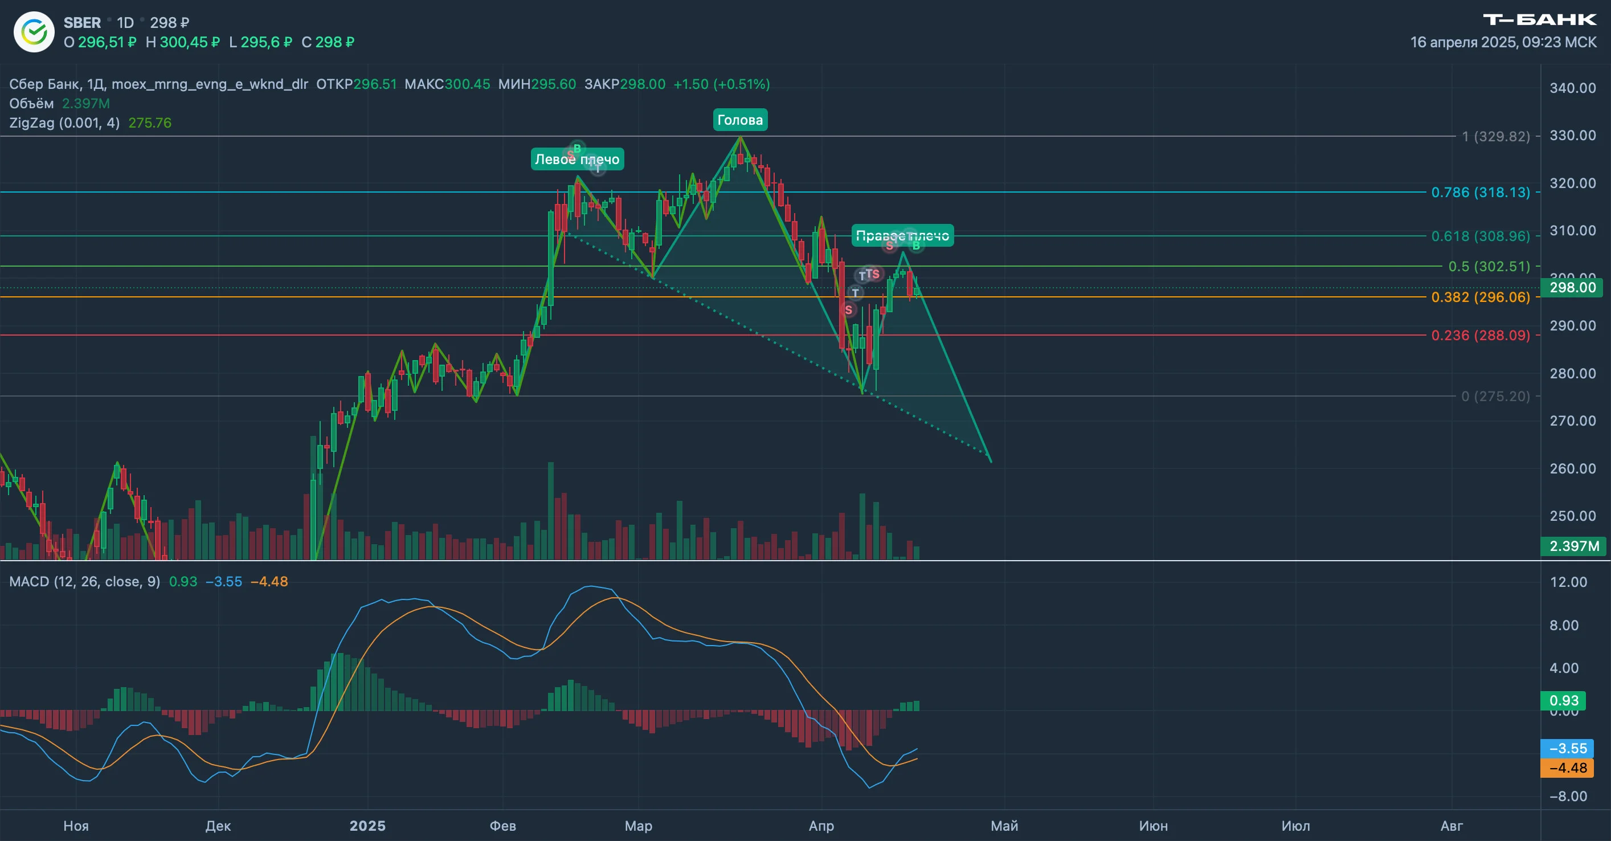Click the 2.397M volume tag
Screen dimensions: 1611x841
coord(1572,546)
